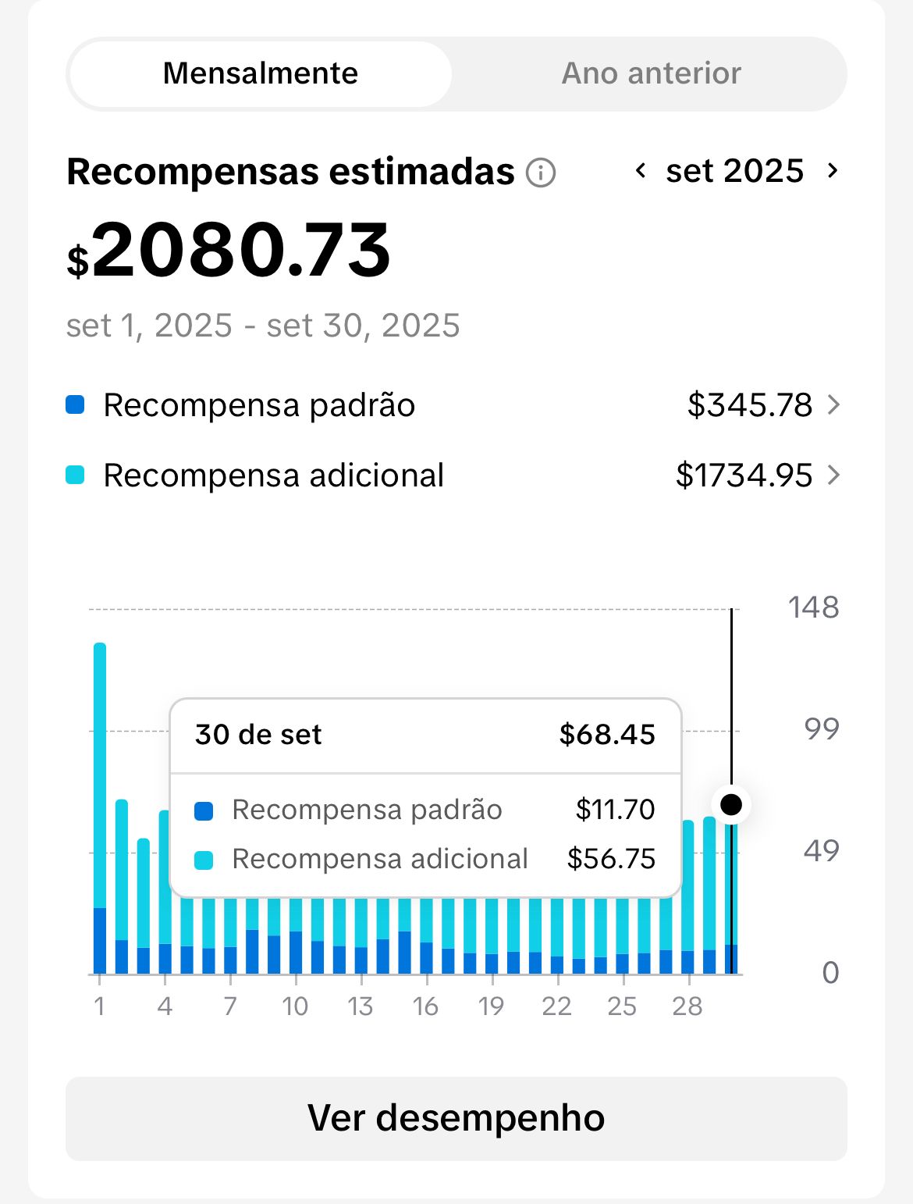The image size is (913, 1204).
Task: Go to previous month arrow
Action: pyautogui.click(x=641, y=171)
